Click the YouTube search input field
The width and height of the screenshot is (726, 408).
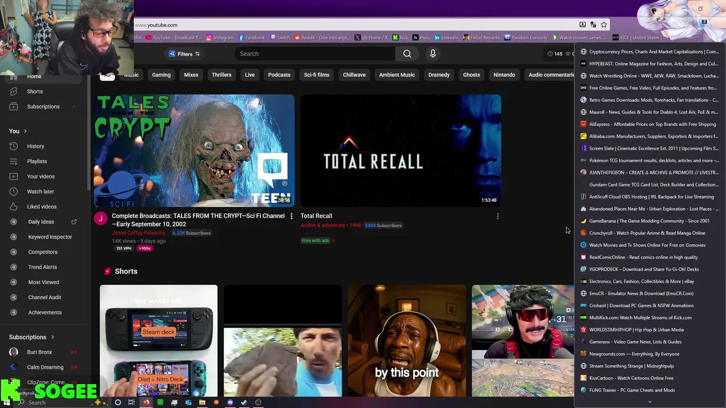point(315,54)
